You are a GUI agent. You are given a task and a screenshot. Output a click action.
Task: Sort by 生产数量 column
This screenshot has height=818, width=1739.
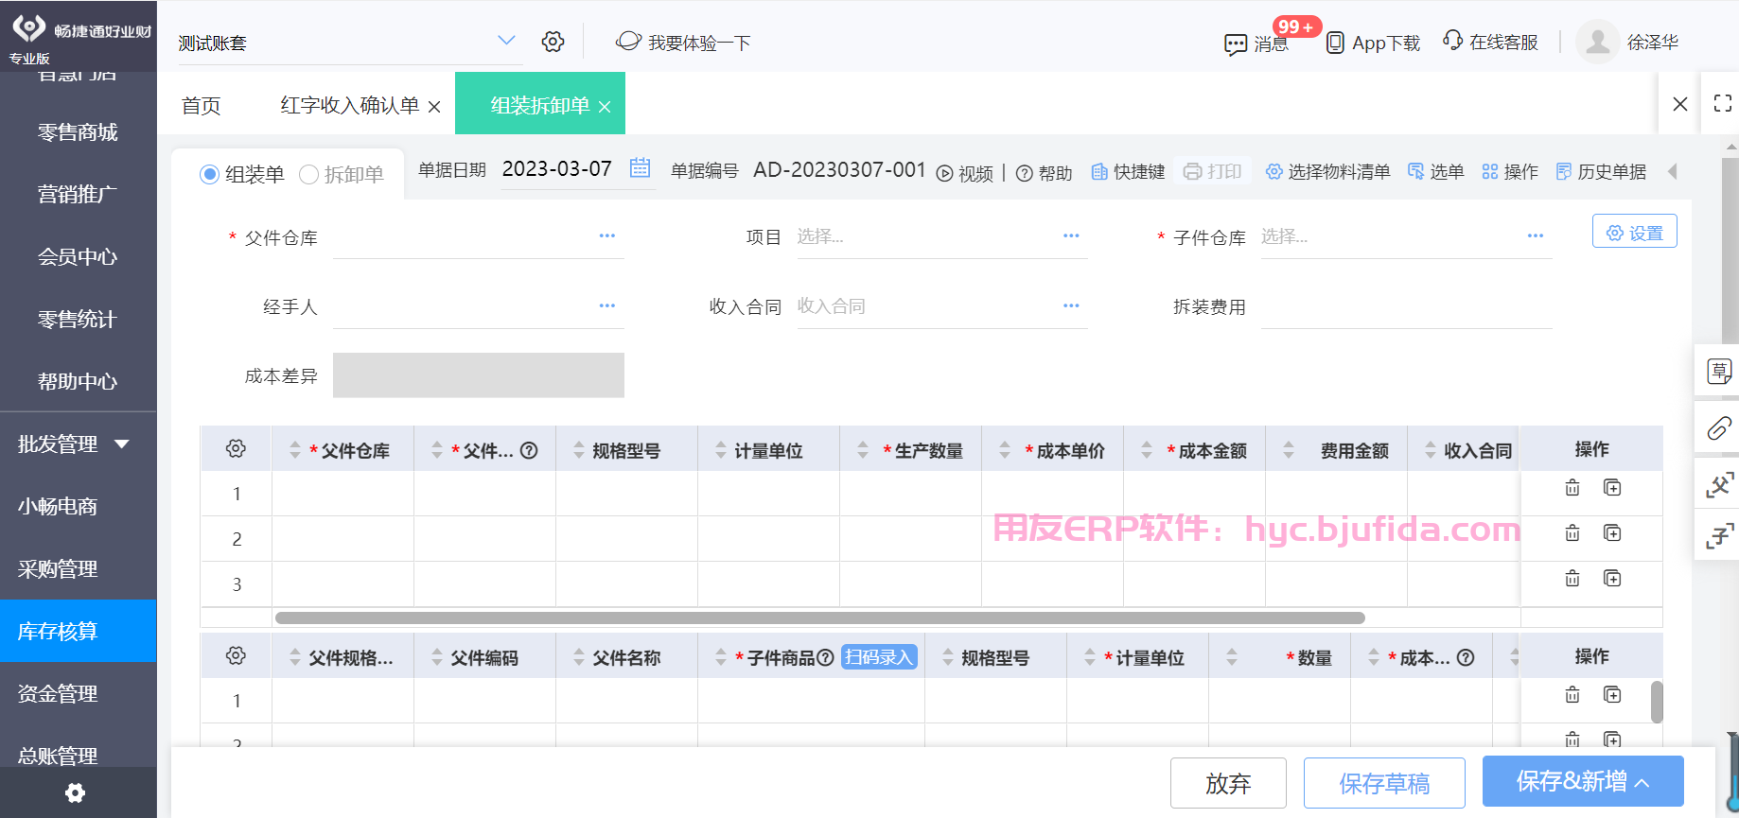863,450
